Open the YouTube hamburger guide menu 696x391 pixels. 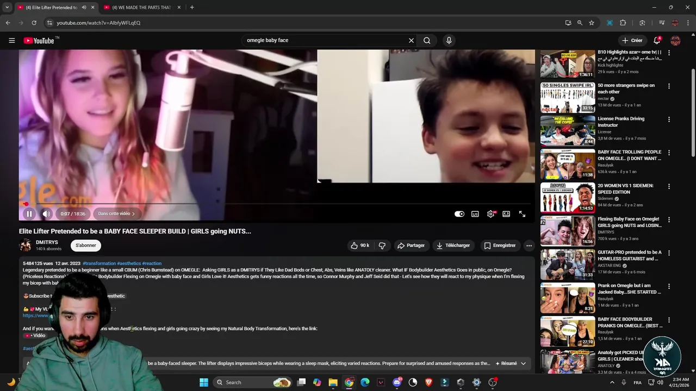click(11, 40)
